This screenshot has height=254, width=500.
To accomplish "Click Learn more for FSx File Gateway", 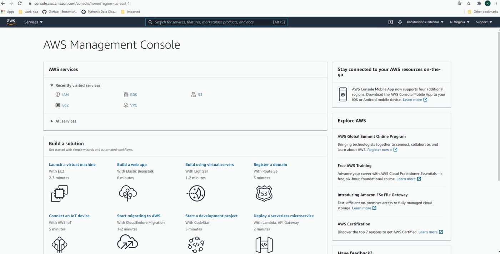I will (x=364, y=208).
